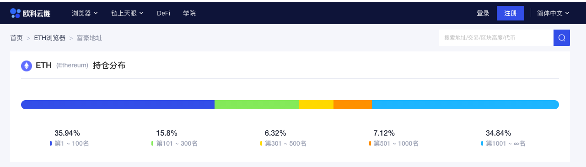Screen dimensions: 586x167
Task: Open the DeFi menu item
Action: coord(163,13)
